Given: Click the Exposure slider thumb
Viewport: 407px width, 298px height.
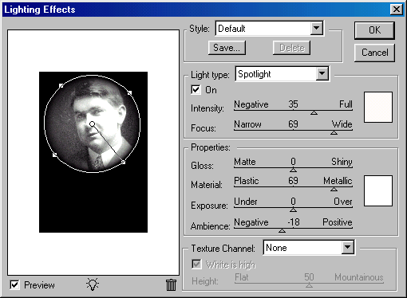Looking at the screenshot, I should [293, 210].
